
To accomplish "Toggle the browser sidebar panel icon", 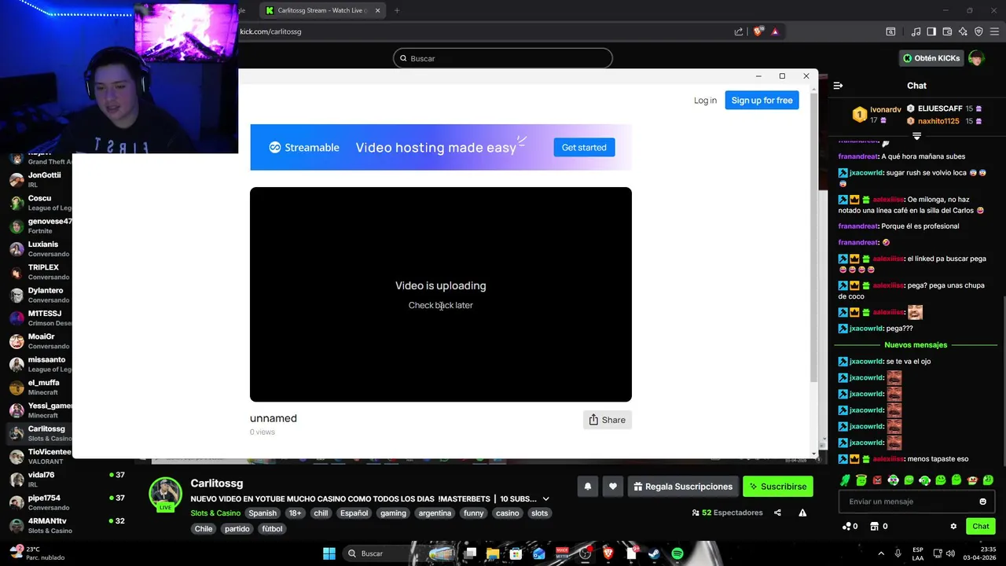I will click(x=931, y=31).
